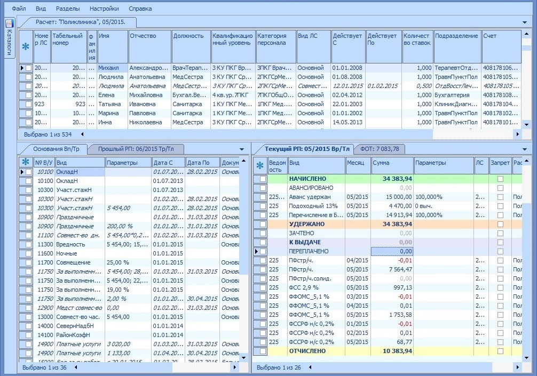Click the ПЕРЕПЛАЧЕНО sum field showing 0,00
Image resolution: width=537 pixels, height=376 pixels.
click(392, 251)
